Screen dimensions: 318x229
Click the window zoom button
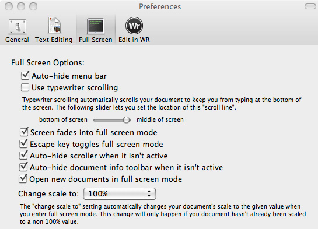(x=33, y=6)
